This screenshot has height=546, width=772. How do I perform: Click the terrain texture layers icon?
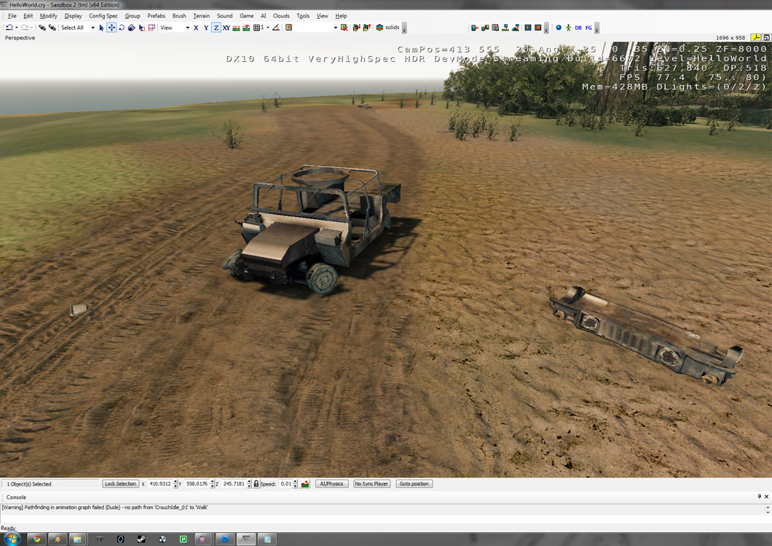click(x=516, y=28)
